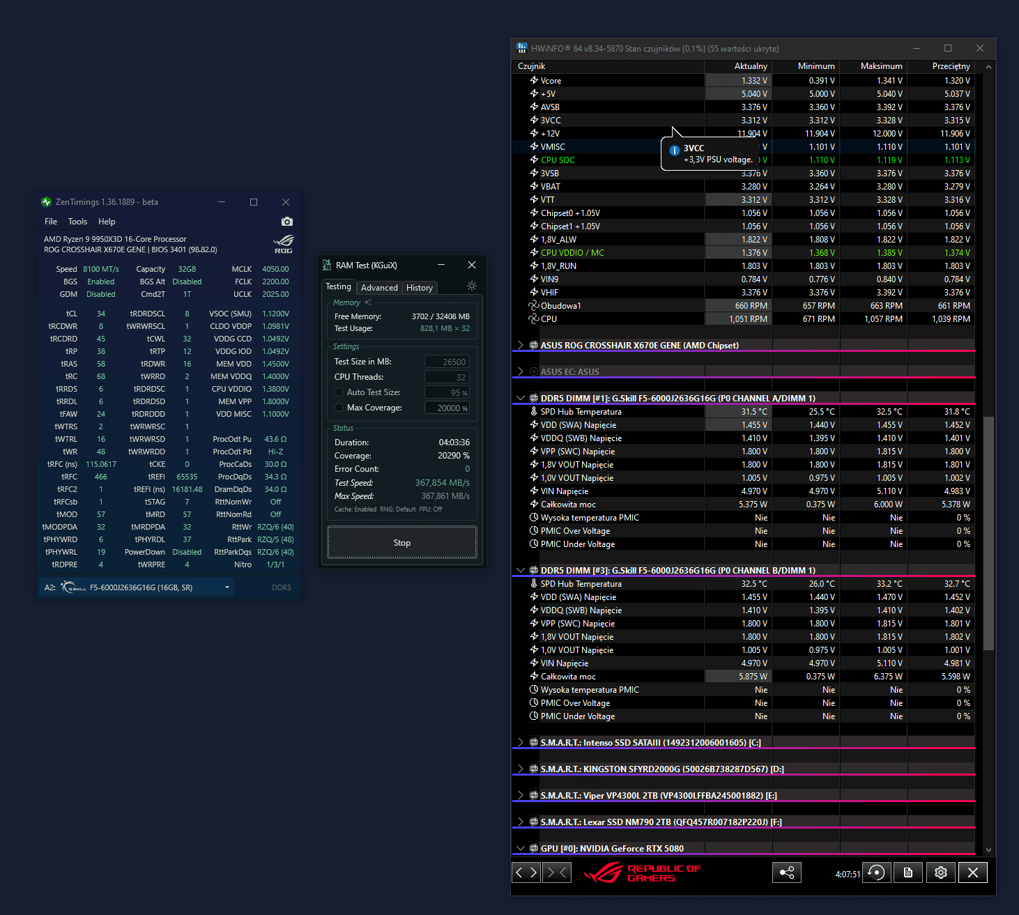
Task: Click the info icon in the 3VCC tooltip
Action: coord(674,151)
